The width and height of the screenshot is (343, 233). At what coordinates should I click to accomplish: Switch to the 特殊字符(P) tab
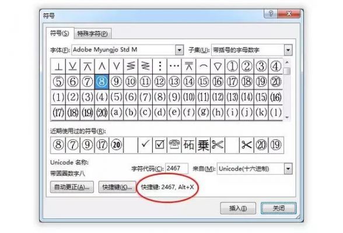coord(92,34)
